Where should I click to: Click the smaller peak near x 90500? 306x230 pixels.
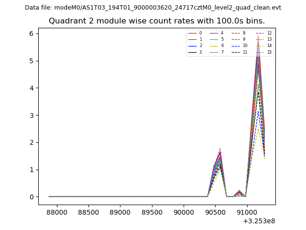(x=220, y=149)
